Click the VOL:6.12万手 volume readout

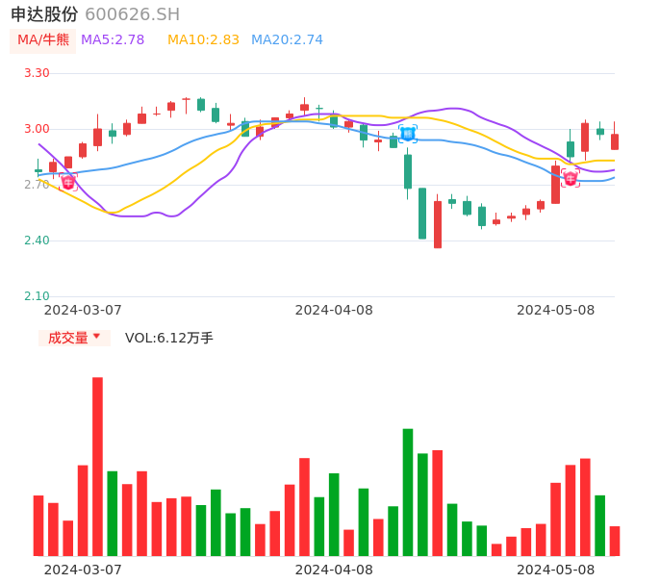[169, 338]
